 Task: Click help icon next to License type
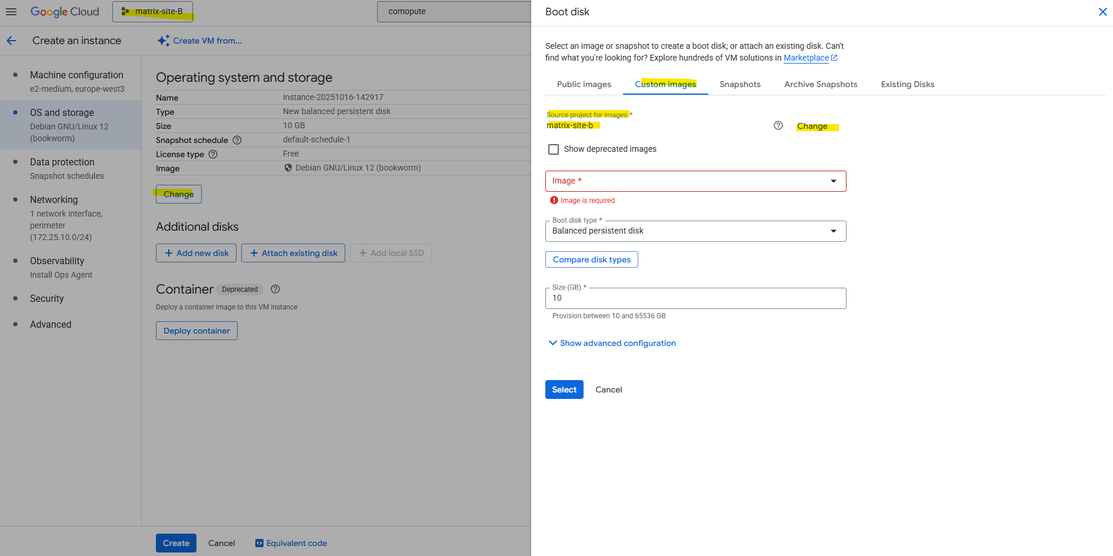[x=213, y=154]
